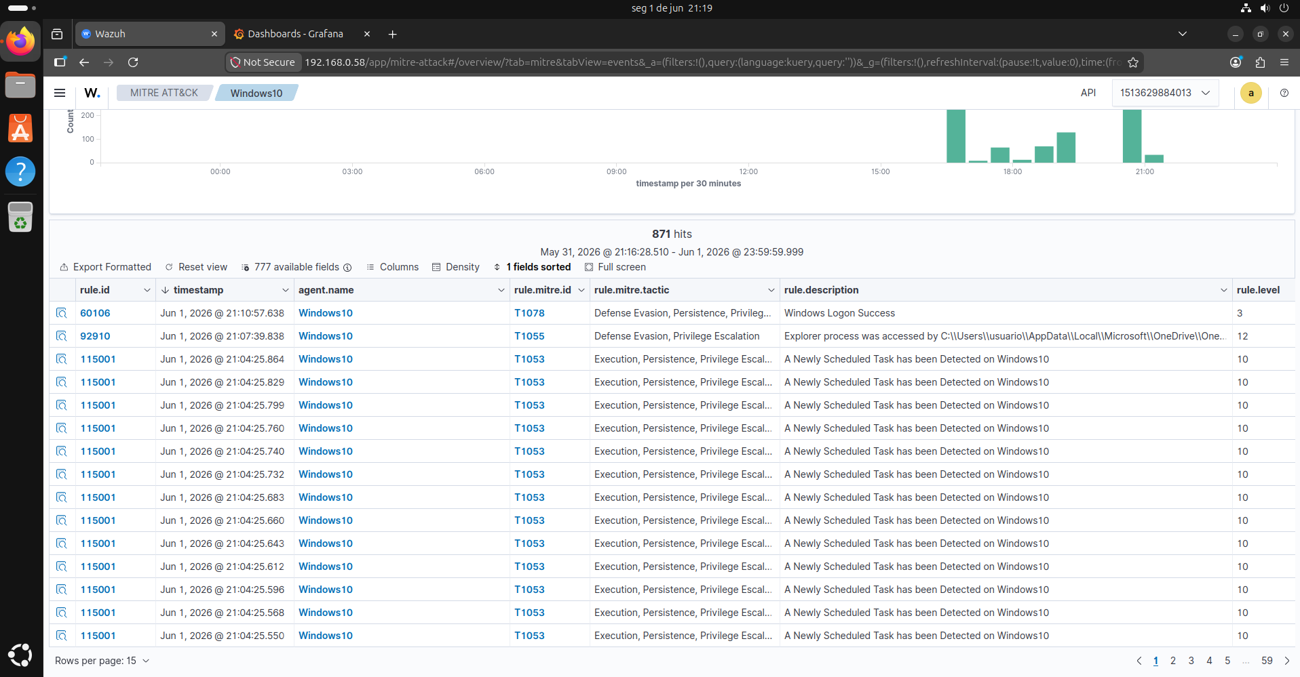Open help icon in Wazuh header

click(x=1284, y=93)
